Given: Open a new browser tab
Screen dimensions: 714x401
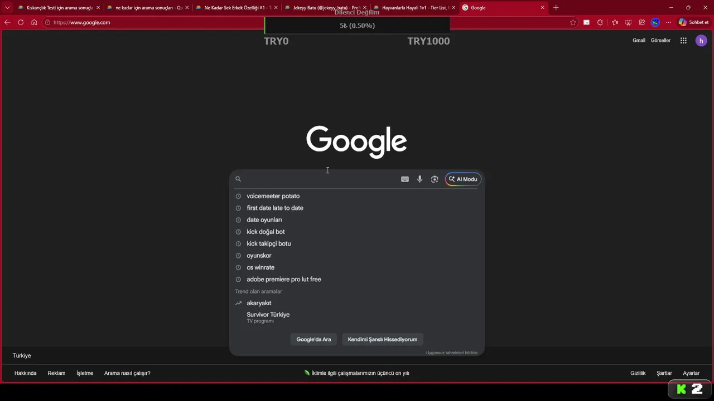Looking at the screenshot, I should [556, 8].
